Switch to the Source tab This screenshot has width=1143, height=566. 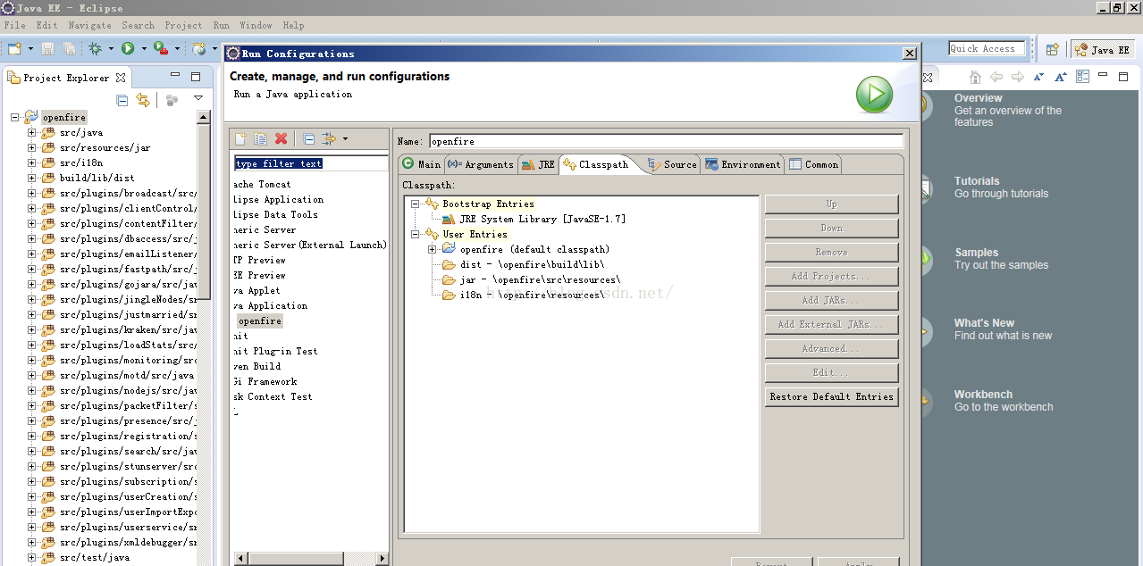tap(672, 164)
